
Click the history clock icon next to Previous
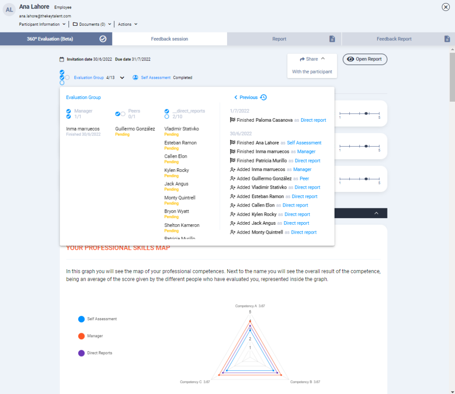(263, 97)
